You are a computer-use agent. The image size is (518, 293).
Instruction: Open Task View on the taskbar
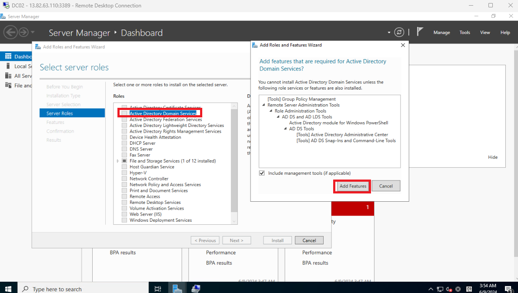[158, 289]
